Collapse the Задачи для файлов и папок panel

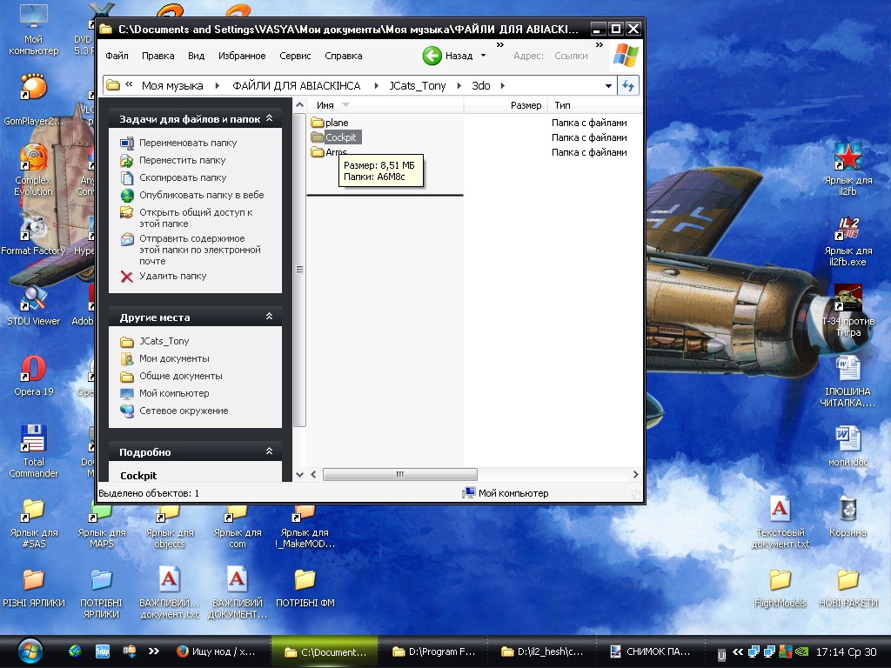point(269,118)
